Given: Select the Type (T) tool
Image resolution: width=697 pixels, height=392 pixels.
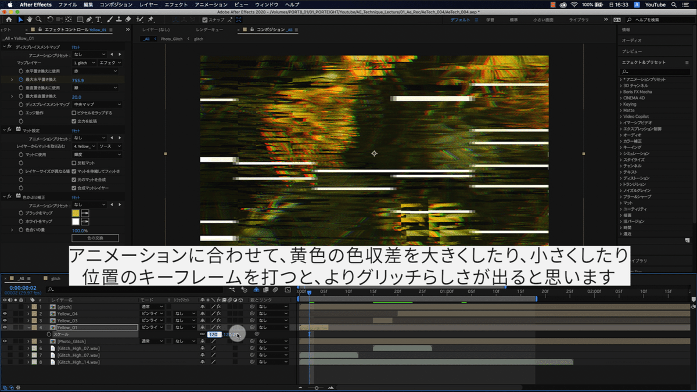Looking at the screenshot, I should 98,19.
